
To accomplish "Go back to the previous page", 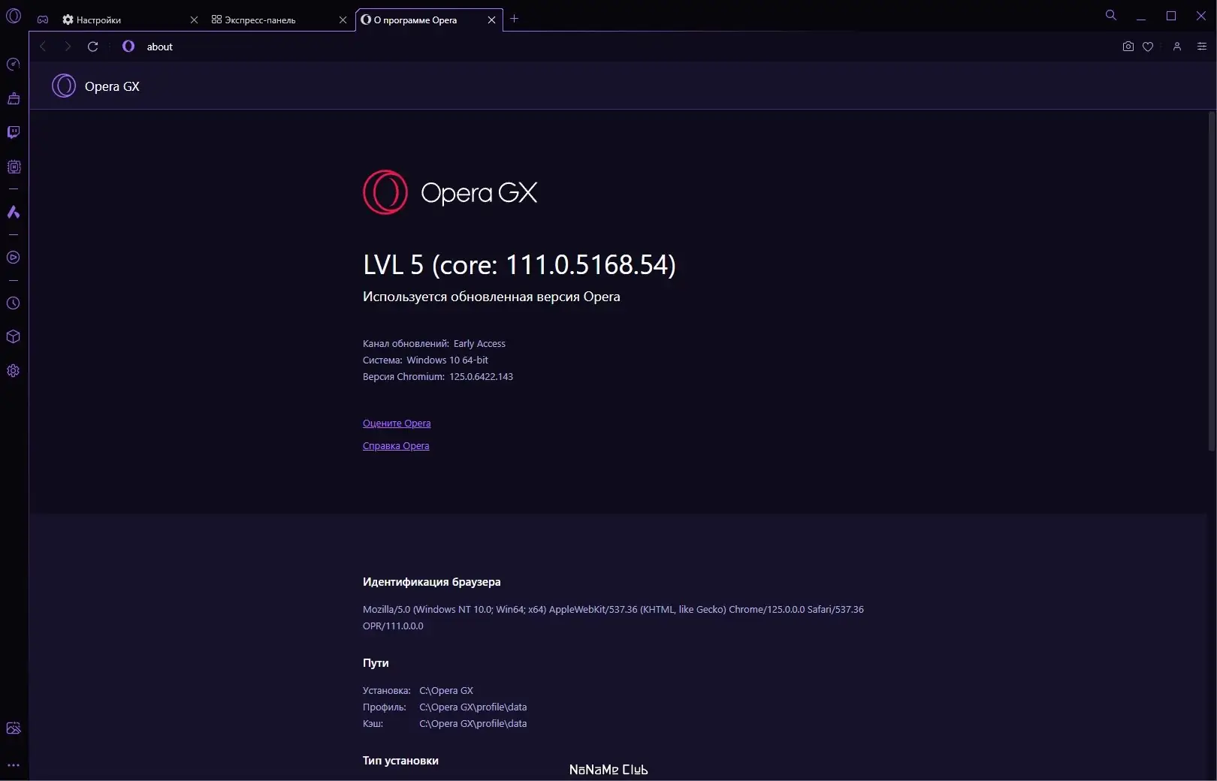I will click(x=43, y=47).
